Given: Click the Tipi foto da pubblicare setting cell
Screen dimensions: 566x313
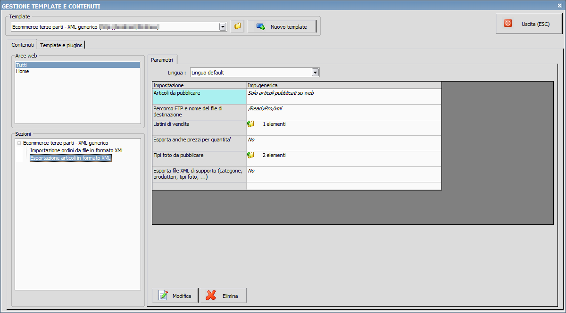Looking at the screenshot, I should (x=199, y=159).
